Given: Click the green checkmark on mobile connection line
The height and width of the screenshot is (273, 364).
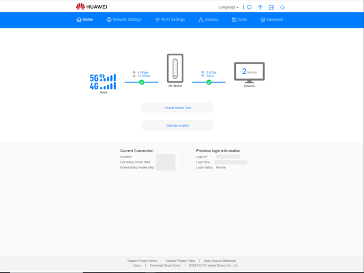Looking at the screenshot, I should pos(142,82).
